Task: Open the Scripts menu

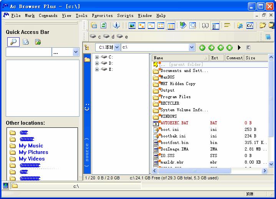Action: [125, 16]
